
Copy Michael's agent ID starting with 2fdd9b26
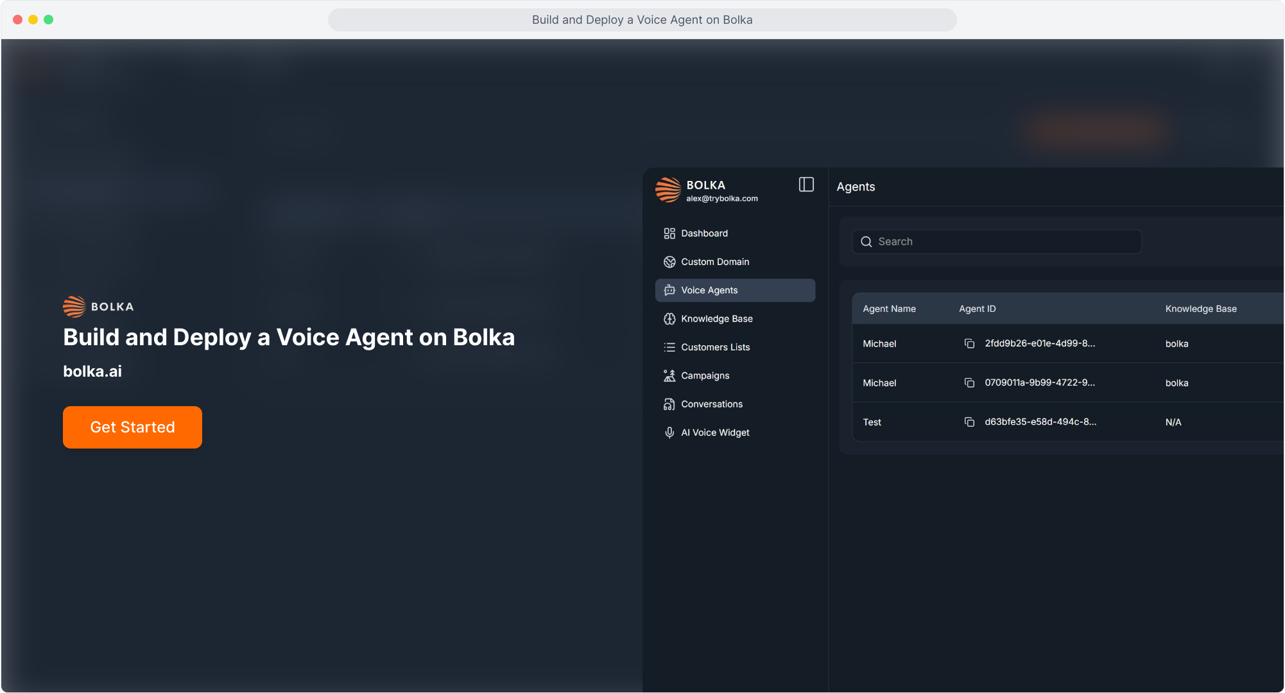[969, 343]
